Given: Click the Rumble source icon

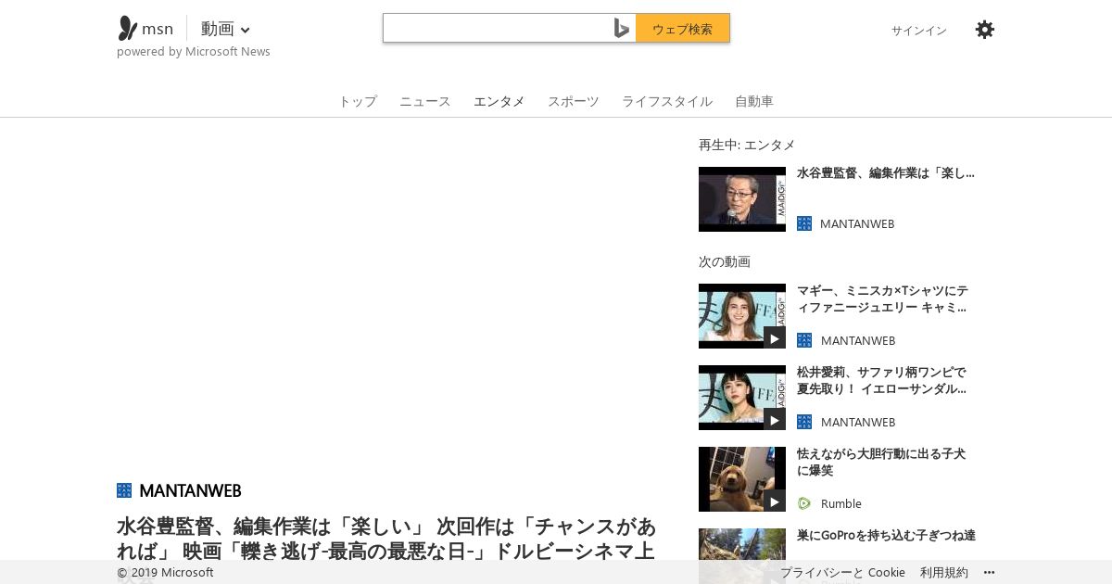Looking at the screenshot, I should [x=804, y=503].
